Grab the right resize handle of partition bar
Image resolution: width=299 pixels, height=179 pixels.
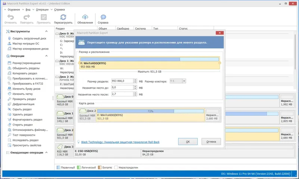(x=220, y=63)
